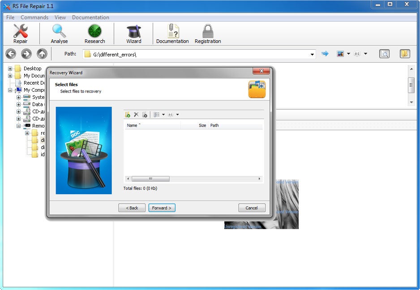The image size is (420, 290).
Task: Expand the System drive node
Action: 18,97
